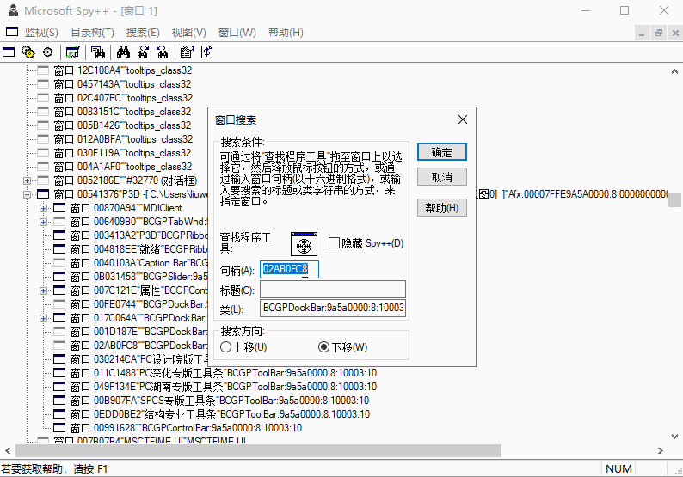
Task: Open the 目录树(T) menu
Action: pyautogui.click(x=92, y=33)
